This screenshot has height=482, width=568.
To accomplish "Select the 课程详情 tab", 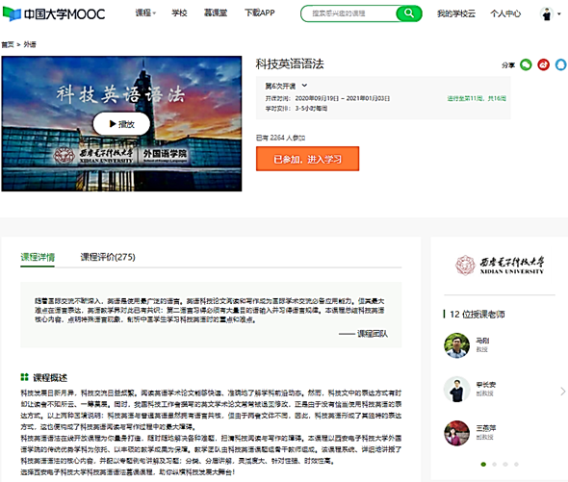I will (x=38, y=257).
